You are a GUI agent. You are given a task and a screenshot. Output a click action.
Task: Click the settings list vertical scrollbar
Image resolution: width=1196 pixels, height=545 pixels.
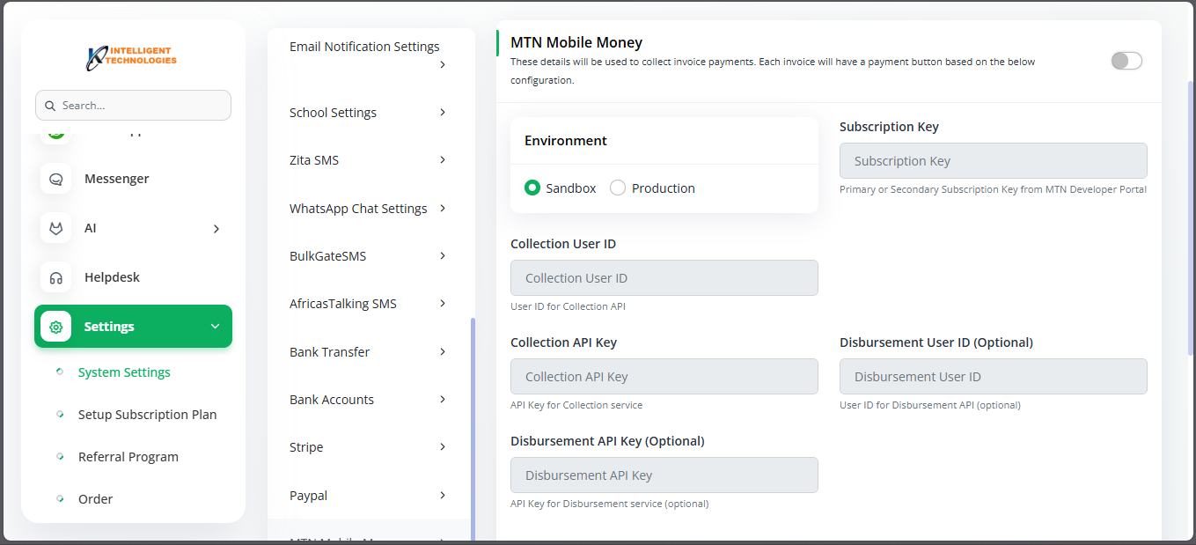point(473,423)
